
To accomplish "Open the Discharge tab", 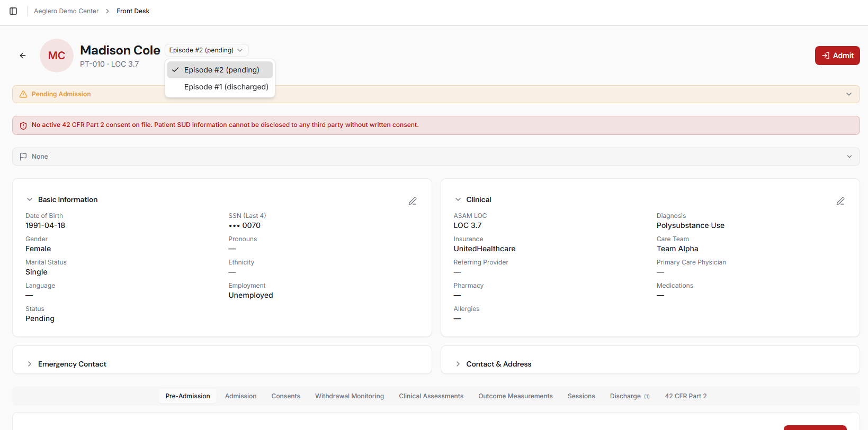I will [x=630, y=396].
